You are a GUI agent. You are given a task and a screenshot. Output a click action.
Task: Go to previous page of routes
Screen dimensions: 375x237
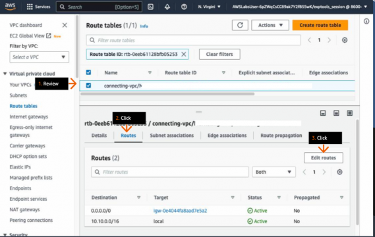(x=304, y=172)
